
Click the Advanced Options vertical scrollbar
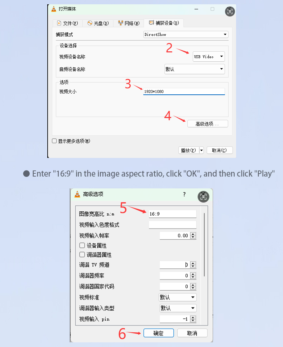pyautogui.click(x=204, y=244)
